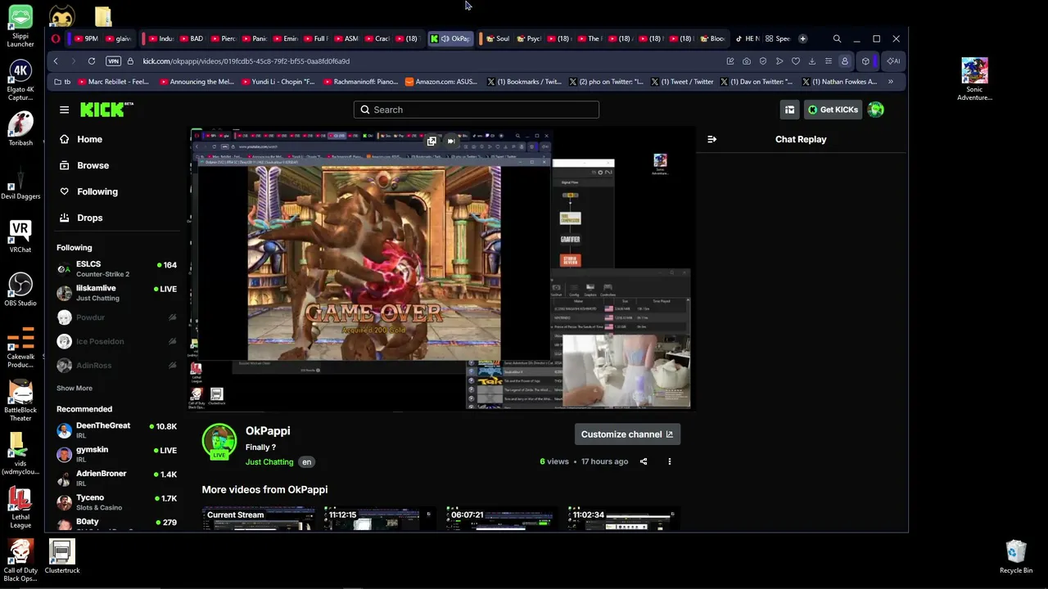Take a snapshot with the camera icon
The image size is (1048, 589).
747,61
